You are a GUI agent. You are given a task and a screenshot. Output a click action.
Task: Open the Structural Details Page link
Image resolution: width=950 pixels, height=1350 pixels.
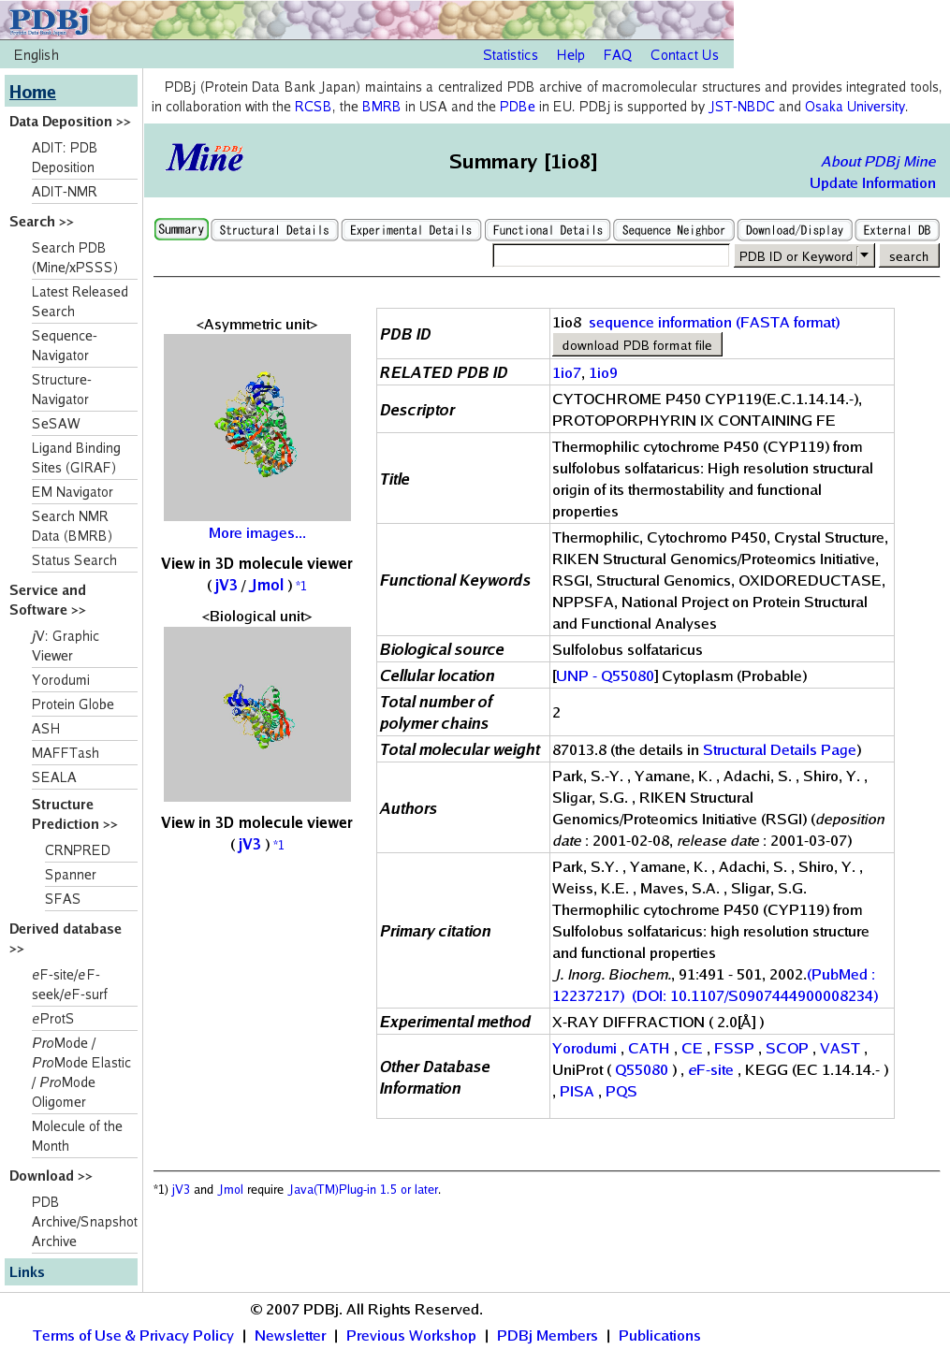pos(780,749)
